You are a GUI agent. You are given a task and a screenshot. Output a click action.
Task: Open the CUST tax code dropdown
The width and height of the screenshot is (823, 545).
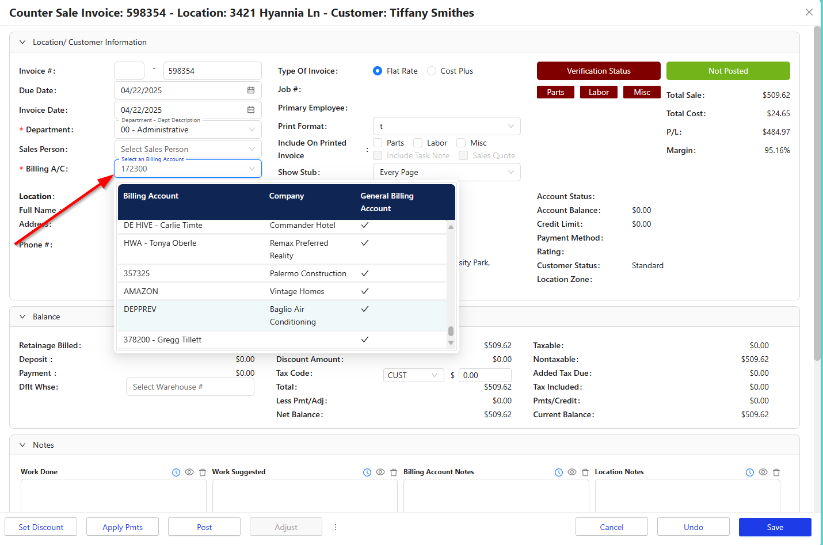click(413, 375)
